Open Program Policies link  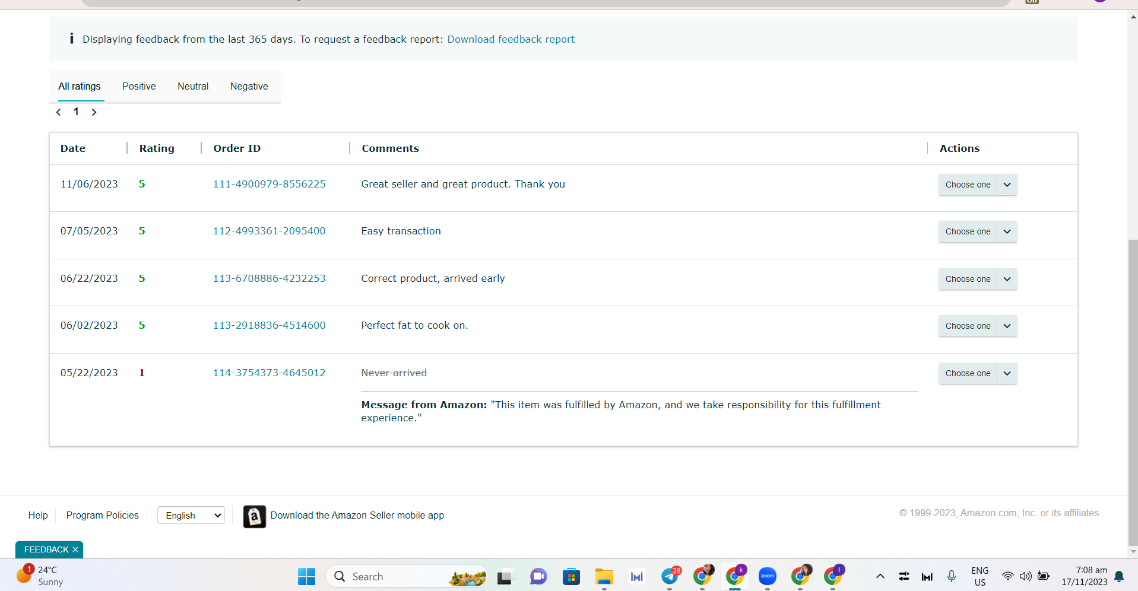tap(103, 515)
